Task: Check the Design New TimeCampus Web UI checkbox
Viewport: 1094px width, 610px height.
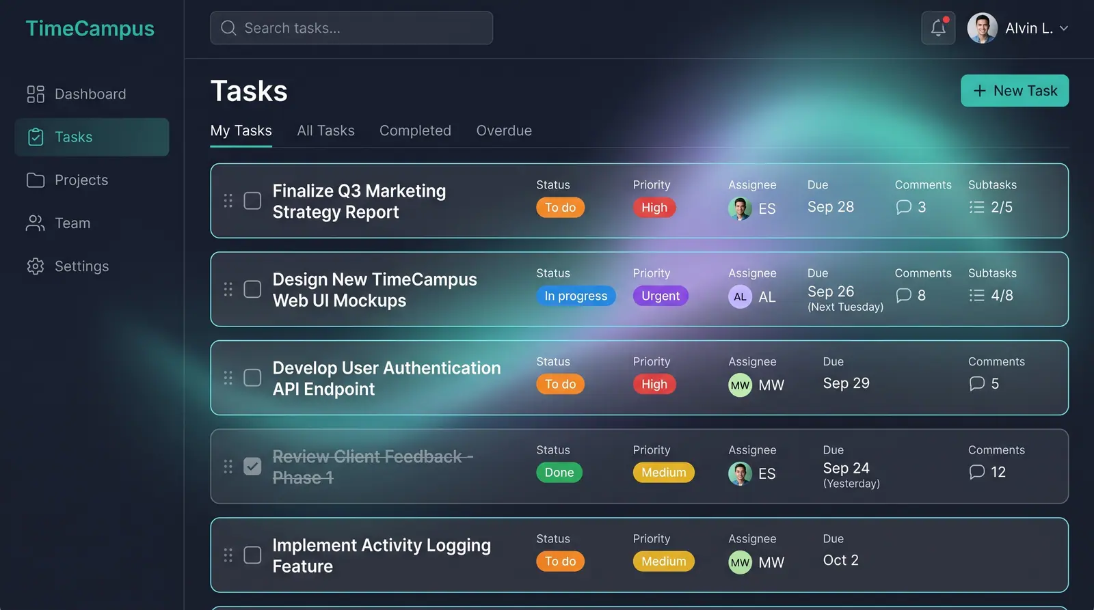Action: coord(252,290)
